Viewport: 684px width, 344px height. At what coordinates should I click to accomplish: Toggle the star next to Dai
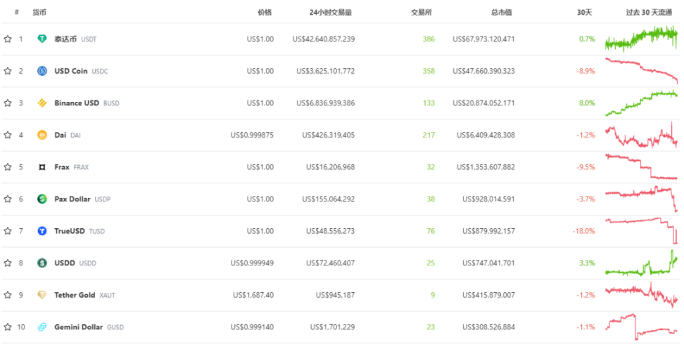8,135
